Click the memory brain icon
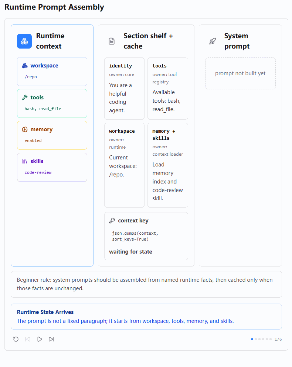Image resolution: width=292 pixels, height=367 pixels. tap(25, 129)
